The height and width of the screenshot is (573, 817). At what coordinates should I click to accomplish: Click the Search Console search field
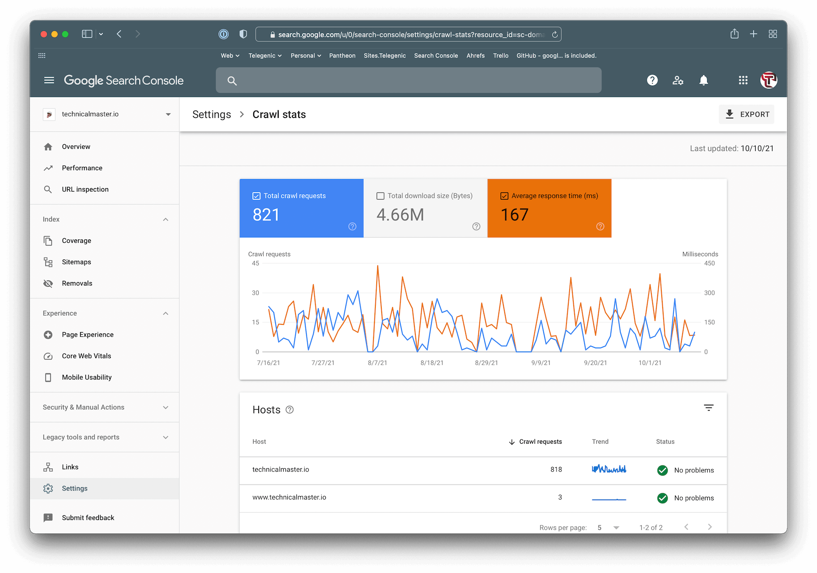click(x=408, y=80)
